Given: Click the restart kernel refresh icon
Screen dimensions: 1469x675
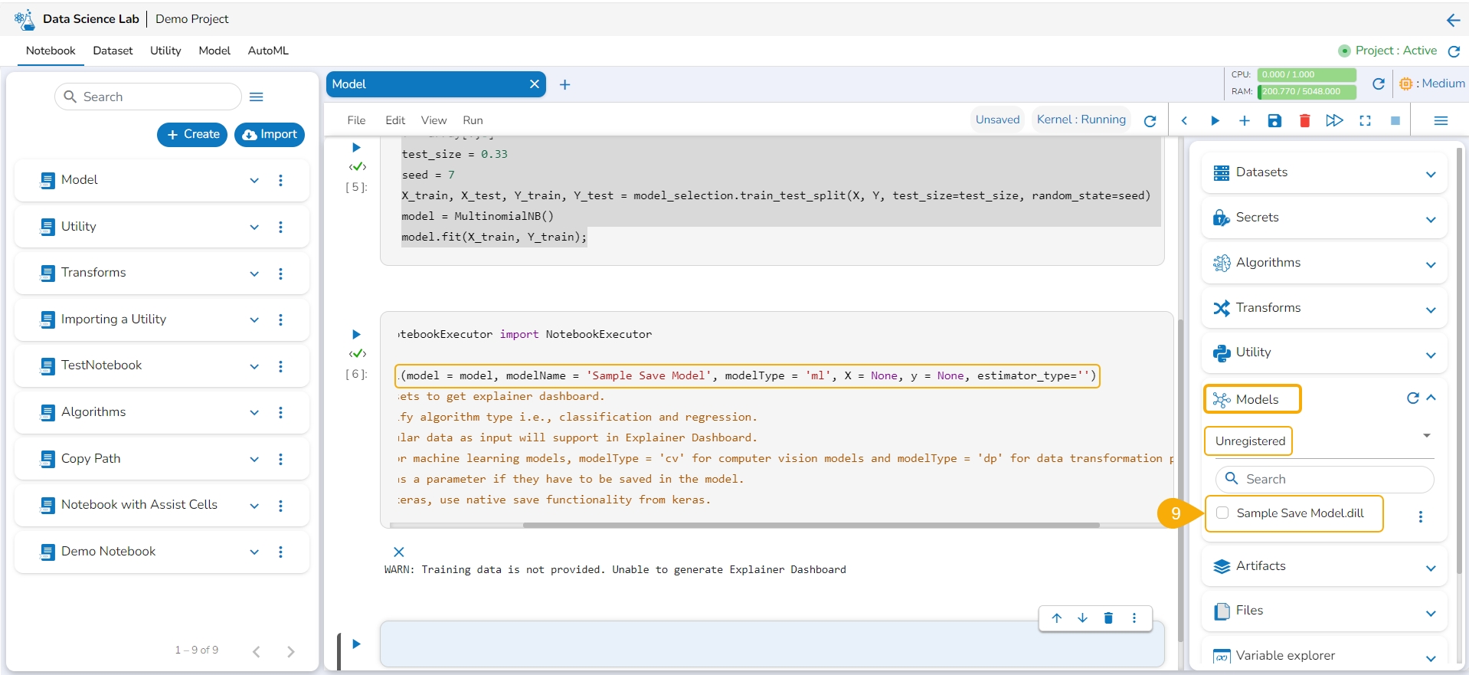Looking at the screenshot, I should [1150, 121].
